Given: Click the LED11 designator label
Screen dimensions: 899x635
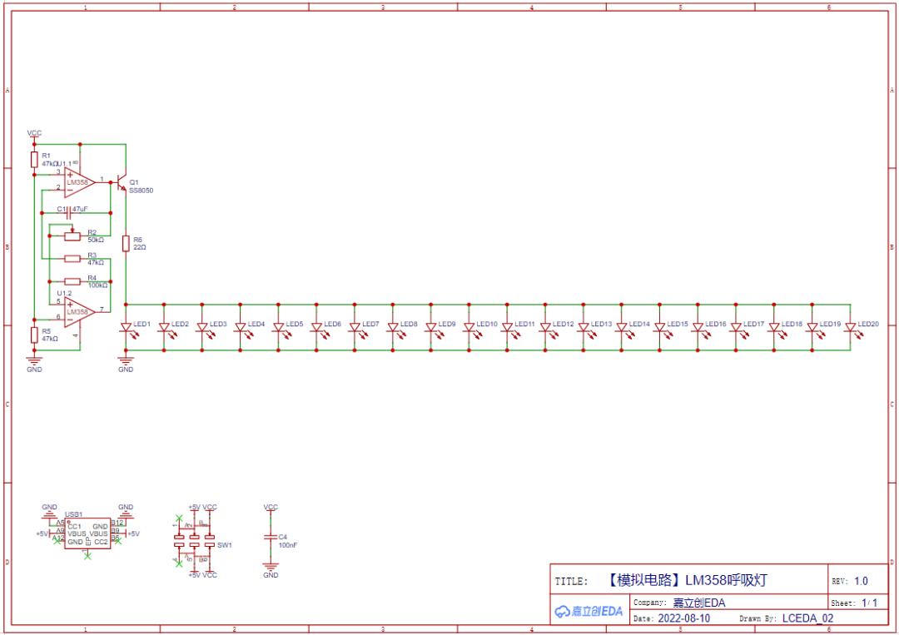Looking at the screenshot, I should pyautogui.click(x=524, y=324).
